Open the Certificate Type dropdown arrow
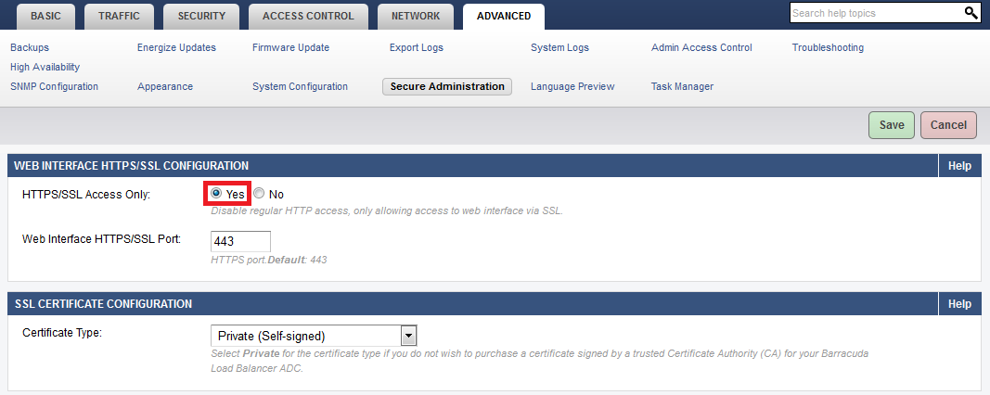Viewport: 990px width, 395px height. coord(409,336)
